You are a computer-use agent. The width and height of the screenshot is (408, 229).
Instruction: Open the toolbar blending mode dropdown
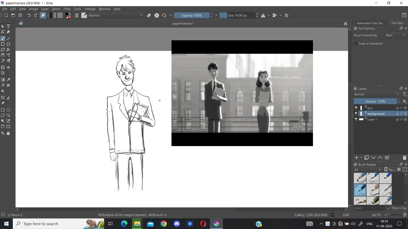116,15
